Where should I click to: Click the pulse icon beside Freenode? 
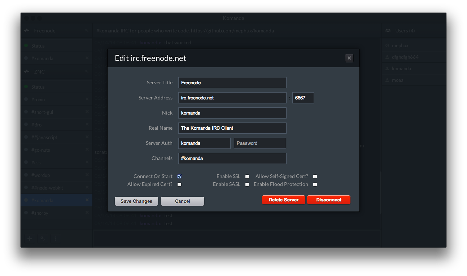click(x=27, y=31)
